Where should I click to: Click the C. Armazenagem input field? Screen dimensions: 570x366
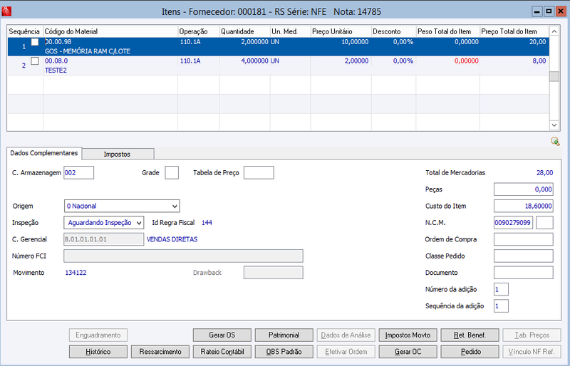(x=79, y=172)
